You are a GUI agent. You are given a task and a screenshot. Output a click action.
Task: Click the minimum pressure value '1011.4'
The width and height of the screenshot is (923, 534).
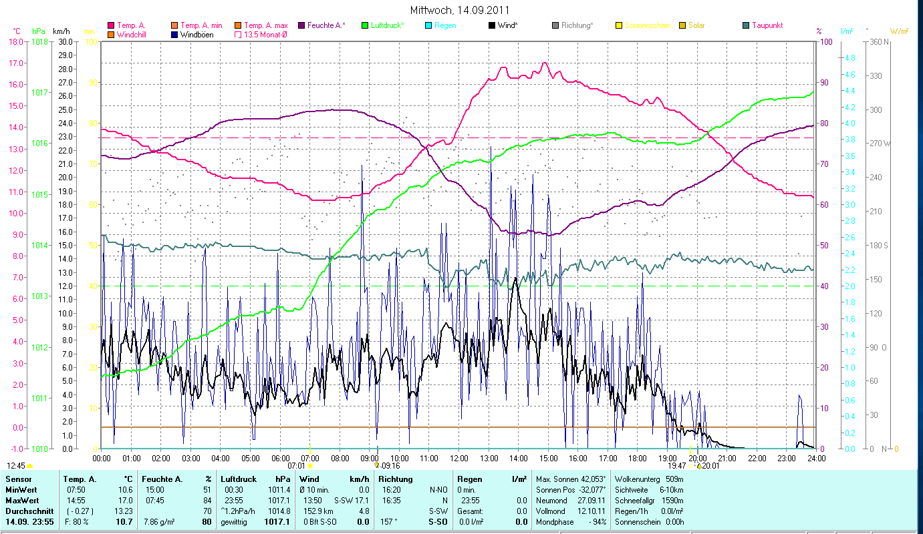[279, 490]
